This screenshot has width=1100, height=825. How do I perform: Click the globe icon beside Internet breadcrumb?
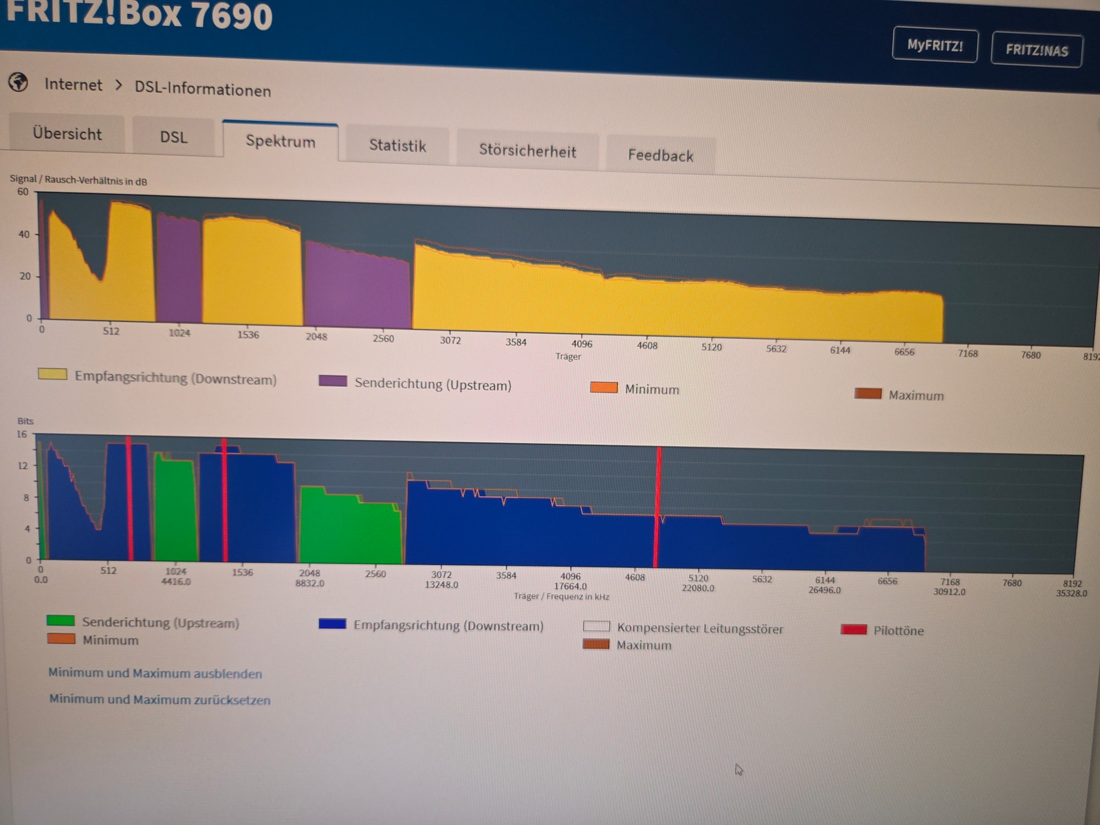click(19, 82)
